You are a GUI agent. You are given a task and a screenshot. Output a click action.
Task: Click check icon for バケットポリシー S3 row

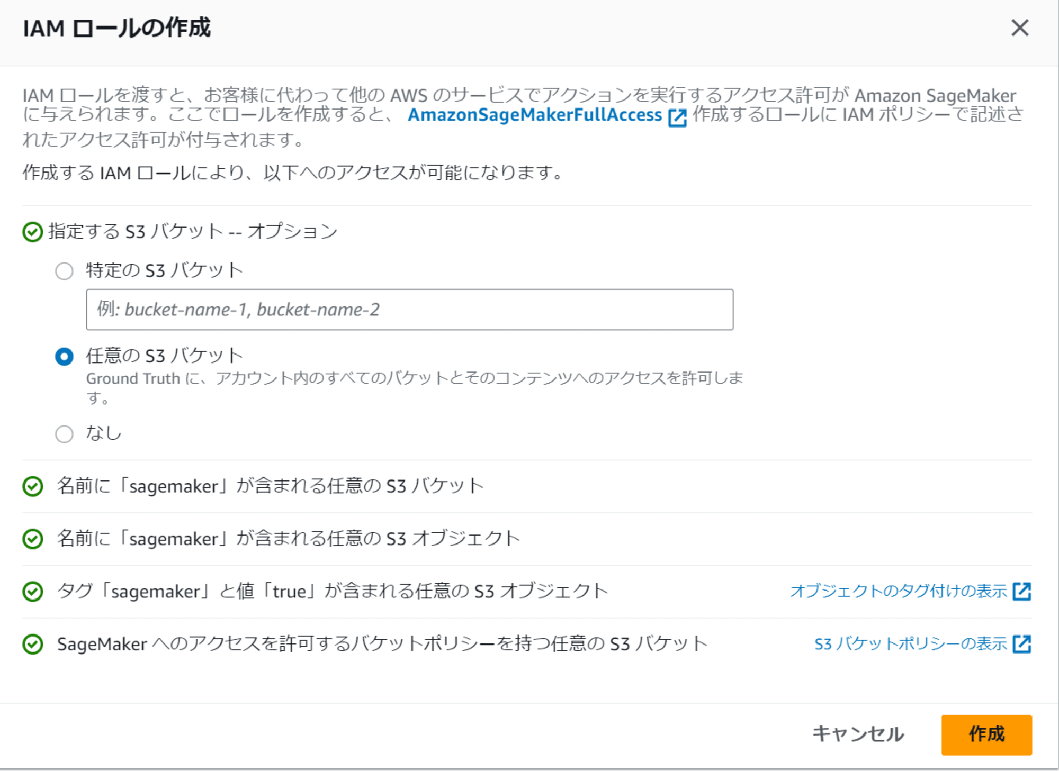coord(33,644)
